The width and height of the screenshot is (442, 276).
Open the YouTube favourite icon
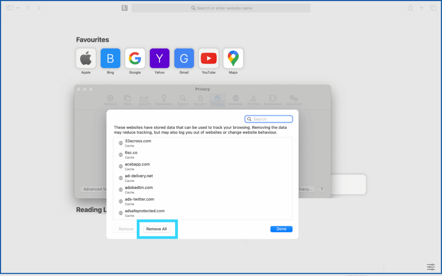click(208, 58)
